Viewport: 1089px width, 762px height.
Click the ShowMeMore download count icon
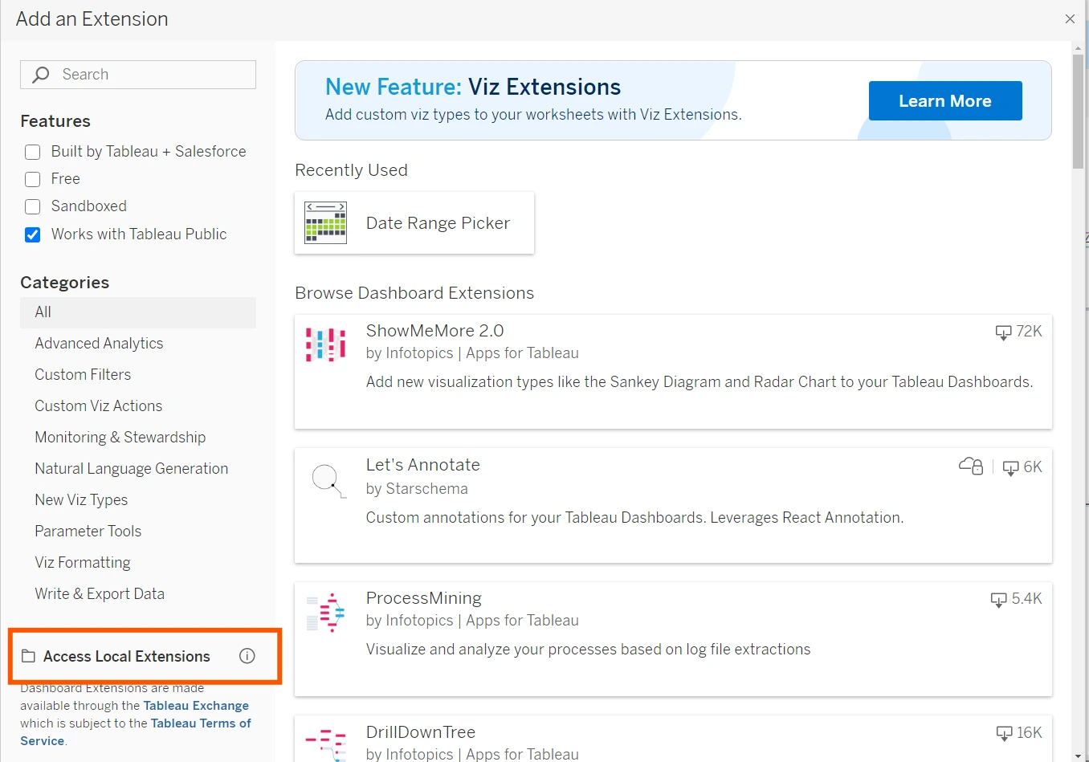coord(1003,332)
